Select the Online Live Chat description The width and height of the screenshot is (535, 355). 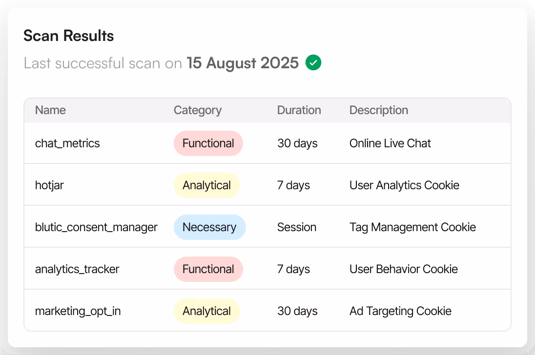[x=390, y=143]
